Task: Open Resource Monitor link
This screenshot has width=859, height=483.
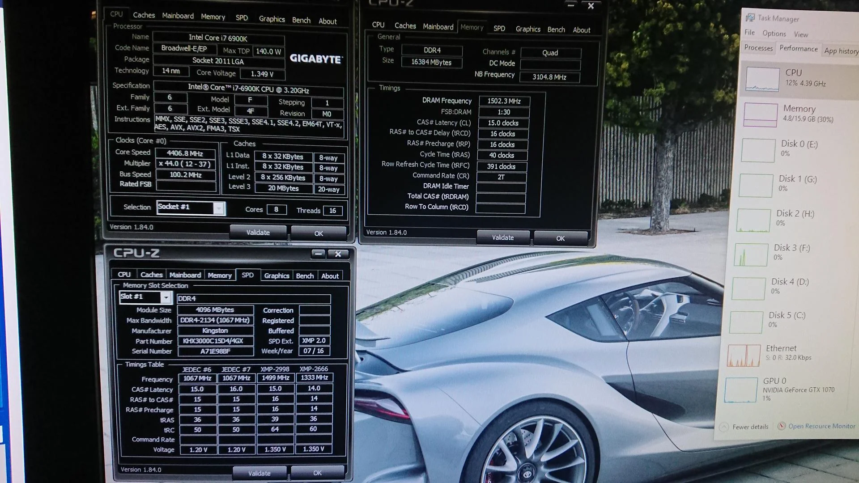Action: click(x=817, y=426)
